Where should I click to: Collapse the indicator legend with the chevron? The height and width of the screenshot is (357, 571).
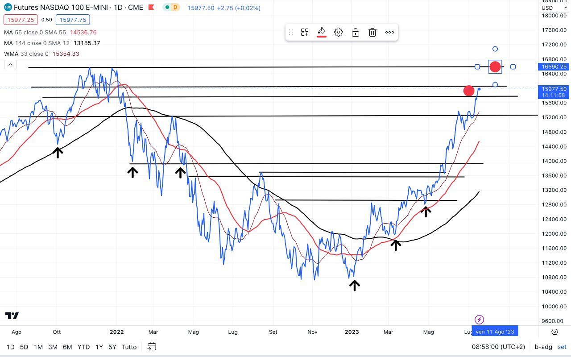[10, 65]
